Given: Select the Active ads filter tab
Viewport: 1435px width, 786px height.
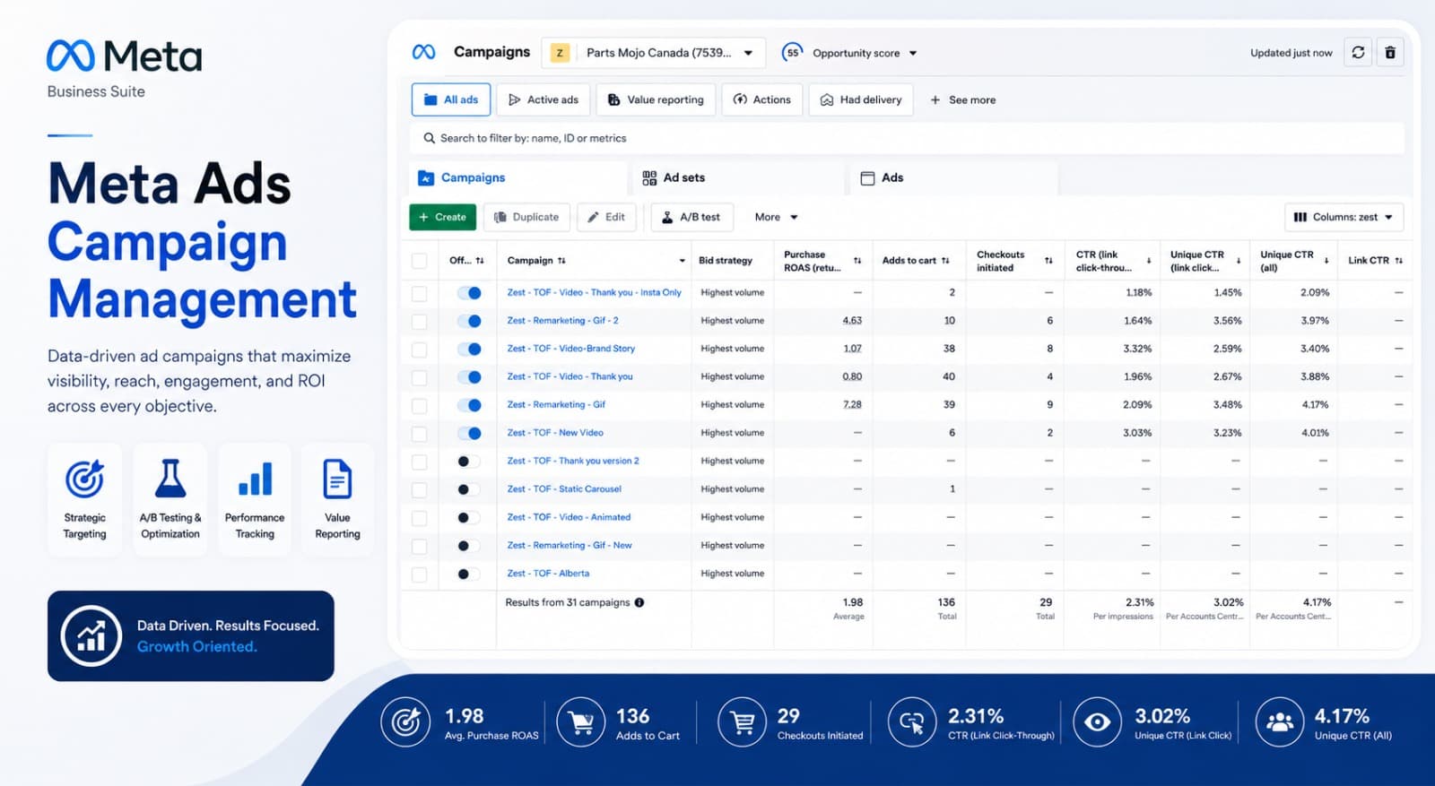Looking at the screenshot, I should click(x=543, y=99).
